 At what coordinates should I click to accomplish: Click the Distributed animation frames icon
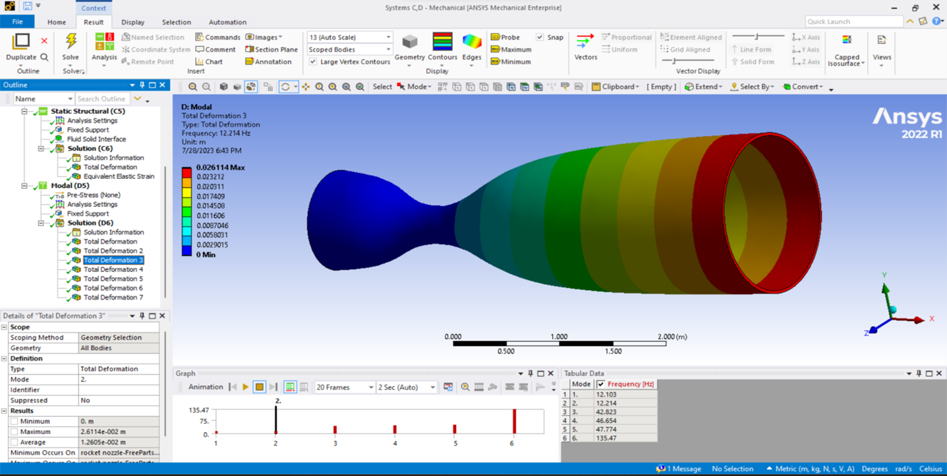pos(290,387)
